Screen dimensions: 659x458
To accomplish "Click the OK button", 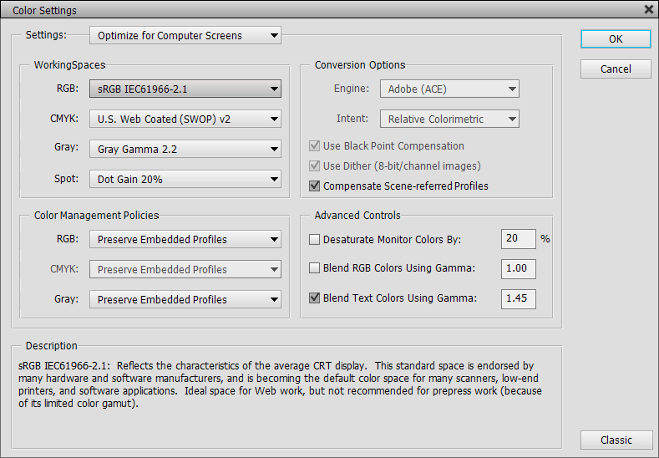I will [616, 38].
